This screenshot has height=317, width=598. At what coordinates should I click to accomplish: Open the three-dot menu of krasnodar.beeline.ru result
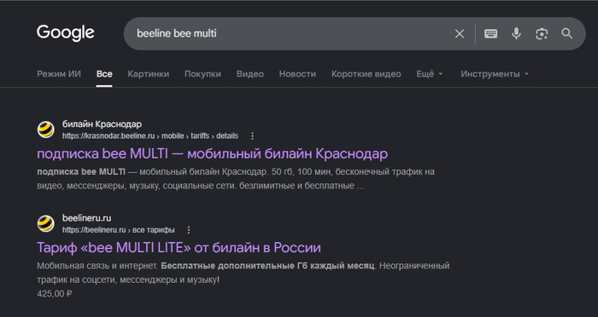coord(252,135)
